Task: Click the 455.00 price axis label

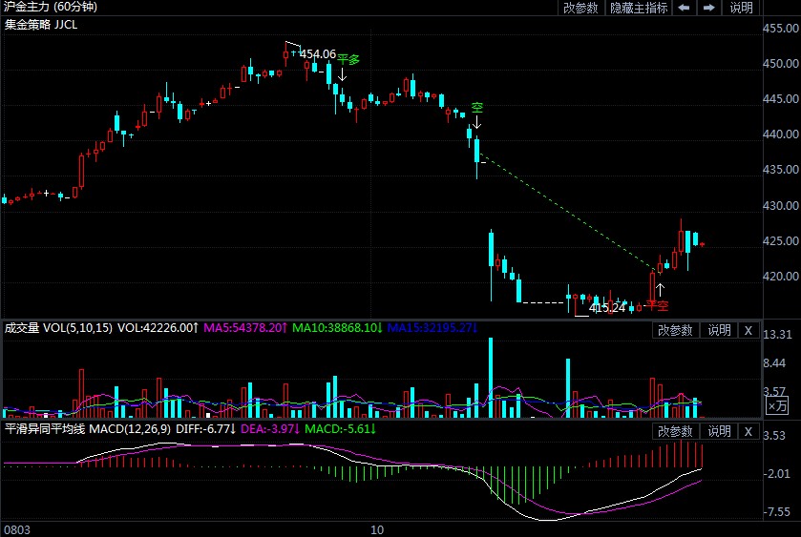Action: point(781,29)
